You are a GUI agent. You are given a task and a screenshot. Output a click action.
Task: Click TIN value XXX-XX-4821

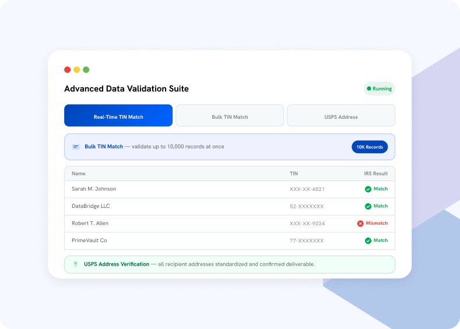click(307, 189)
